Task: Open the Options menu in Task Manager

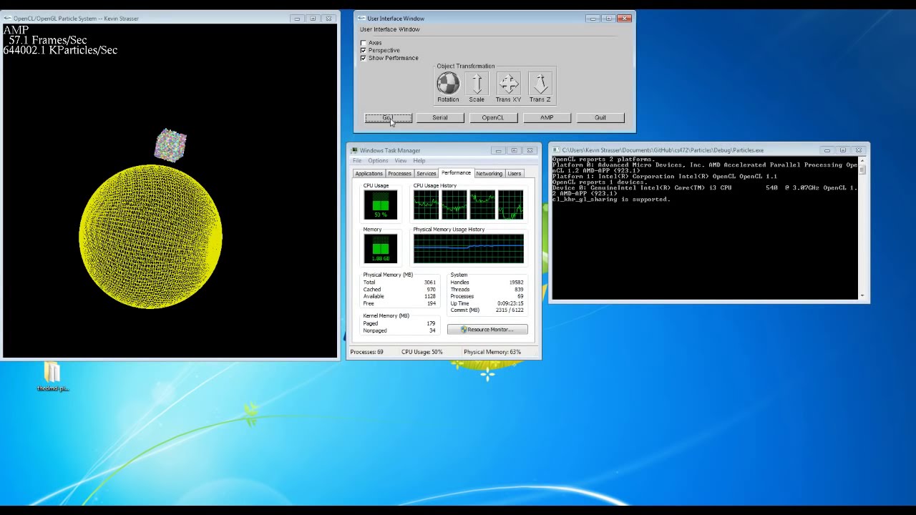Action: 378,160
